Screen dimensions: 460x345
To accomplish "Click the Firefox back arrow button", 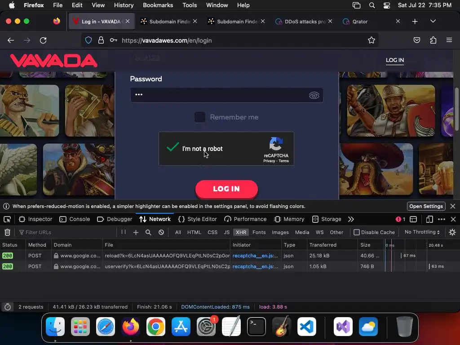I will pos(11,40).
